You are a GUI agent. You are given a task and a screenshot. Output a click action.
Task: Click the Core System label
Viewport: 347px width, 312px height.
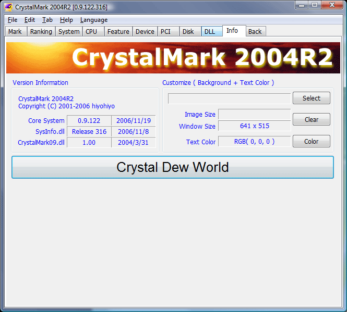46,121
